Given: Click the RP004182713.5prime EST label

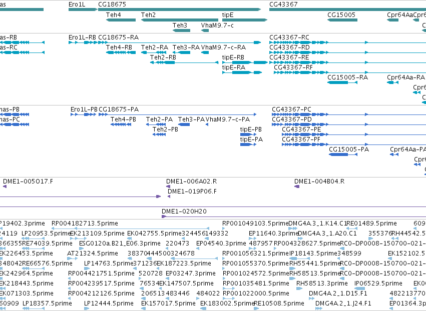Looking at the screenshot, I should 85,223.
